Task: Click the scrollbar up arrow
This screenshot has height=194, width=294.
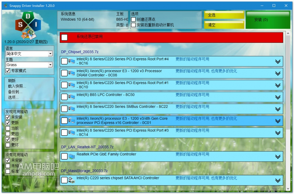Action: (x=288, y=33)
